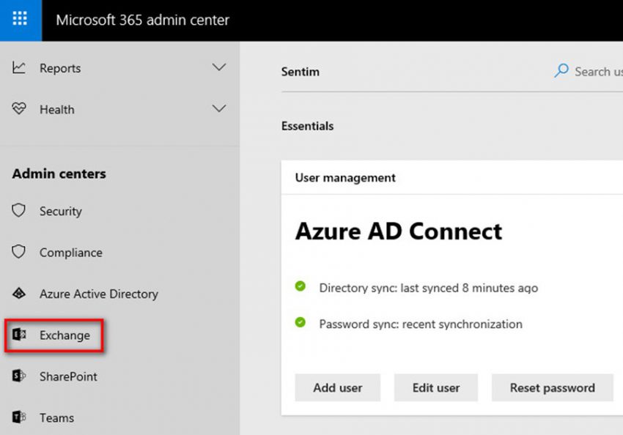Viewport: 623px width, 435px height.
Task: Click the User management card header
Action: (x=345, y=177)
